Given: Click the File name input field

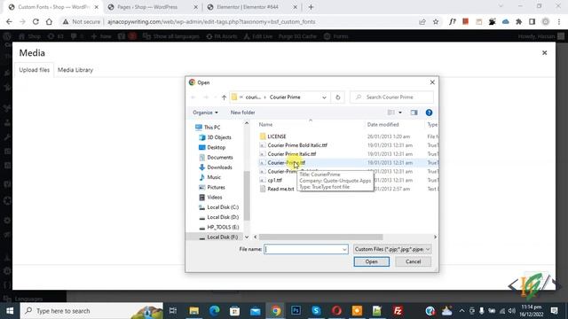Looking at the screenshot, I should (303, 249).
